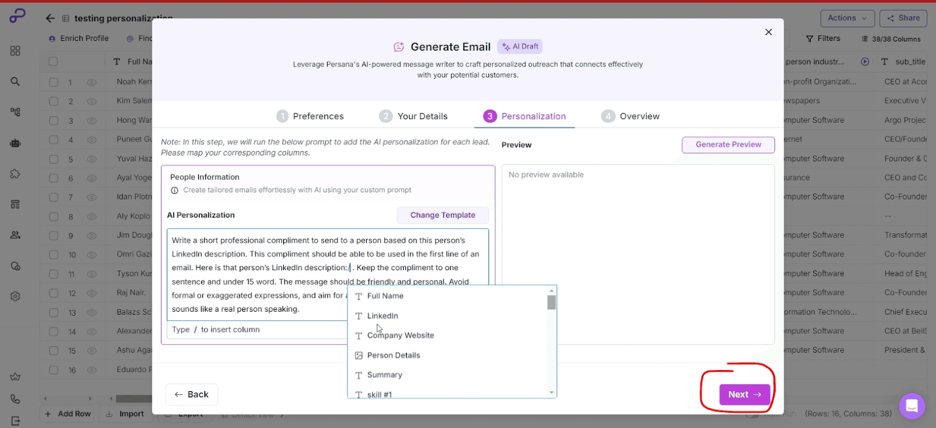Screen dimensions: 936x428
Task: Check the row 5 Yuval checkbox
Action: [54, 159]
